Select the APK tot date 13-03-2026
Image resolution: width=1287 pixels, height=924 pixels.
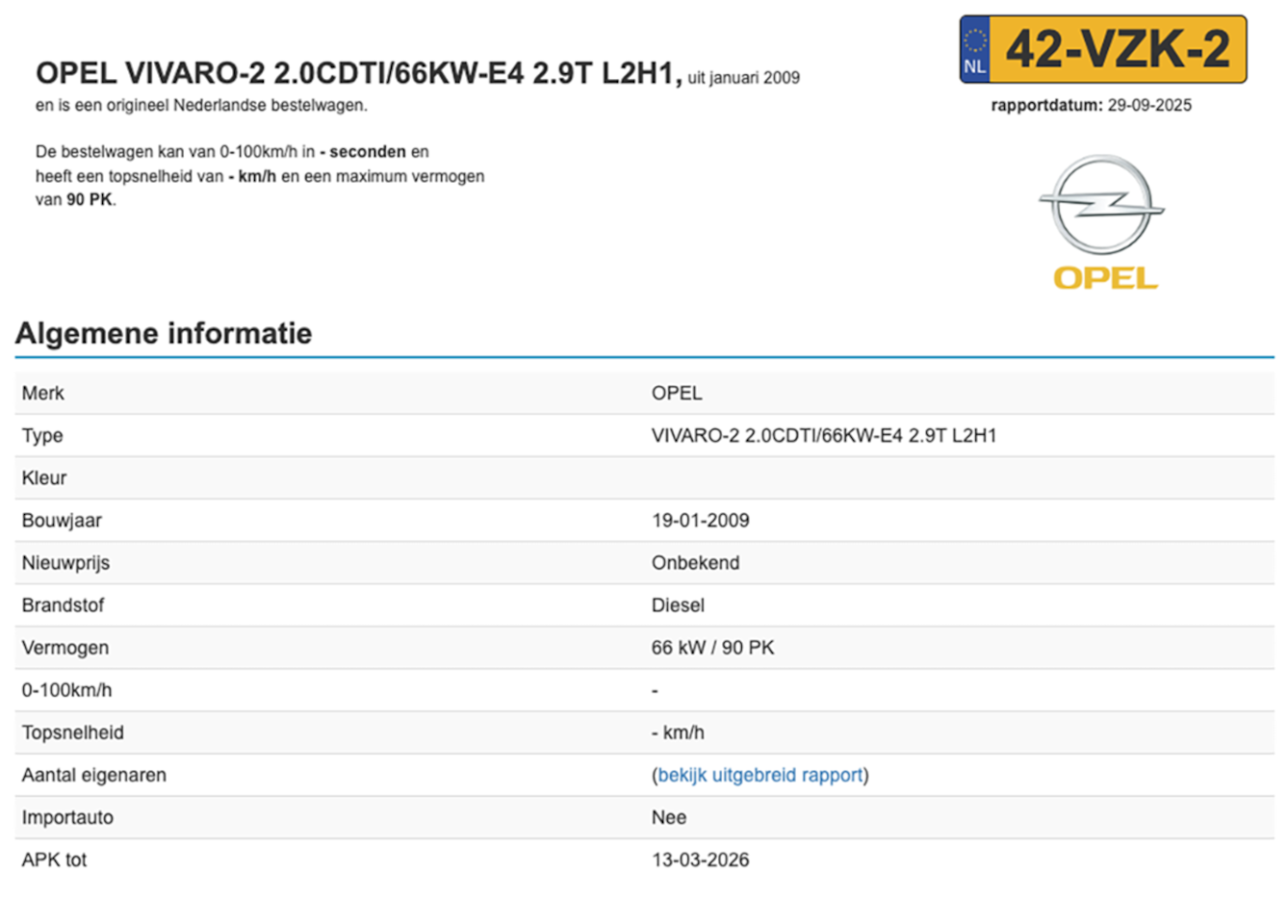point(700,860)
